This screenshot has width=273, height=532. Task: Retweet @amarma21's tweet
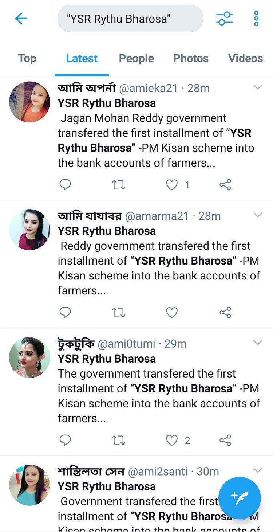tap(118, 313)
